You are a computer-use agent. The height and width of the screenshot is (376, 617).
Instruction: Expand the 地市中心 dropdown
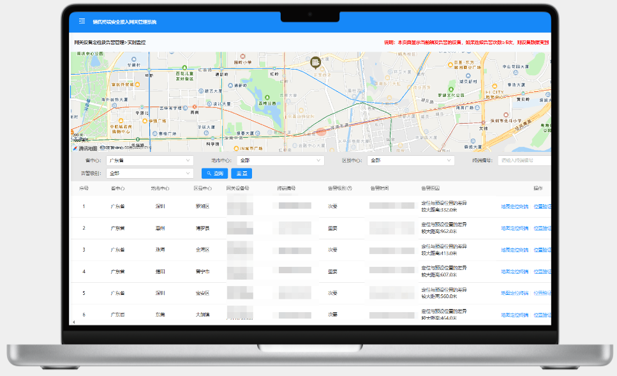coord(280,161)
